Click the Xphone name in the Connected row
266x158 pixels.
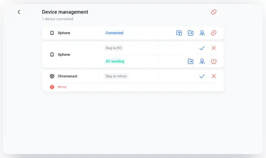coord(64,33)
